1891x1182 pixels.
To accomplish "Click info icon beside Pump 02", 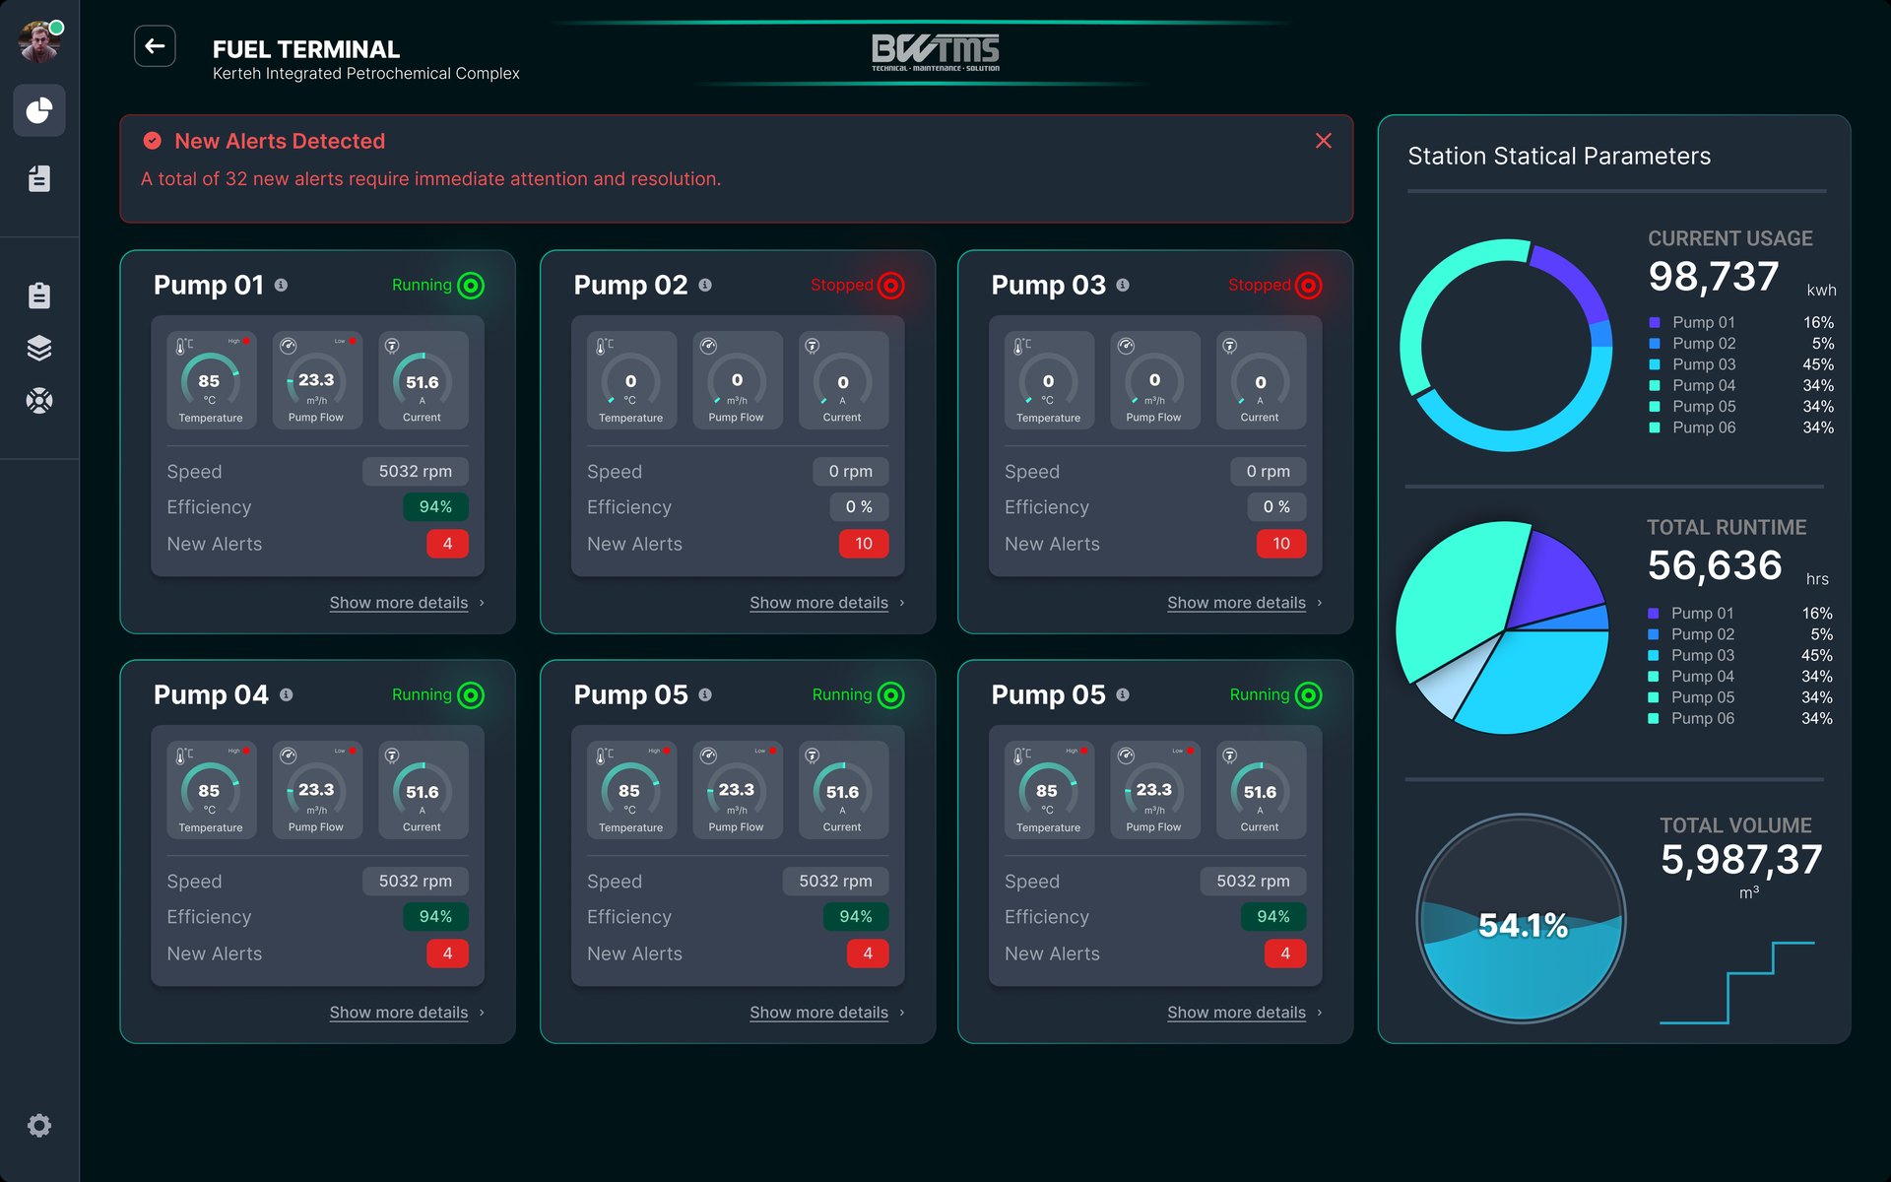I will [x=705, y=285].
